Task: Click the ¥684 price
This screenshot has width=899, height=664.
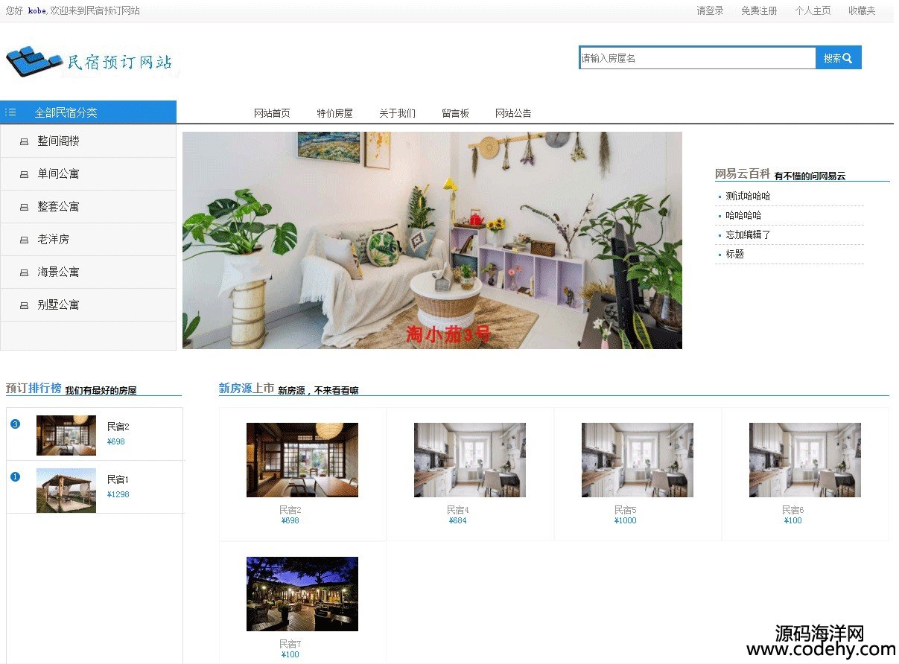Action: 457,520
